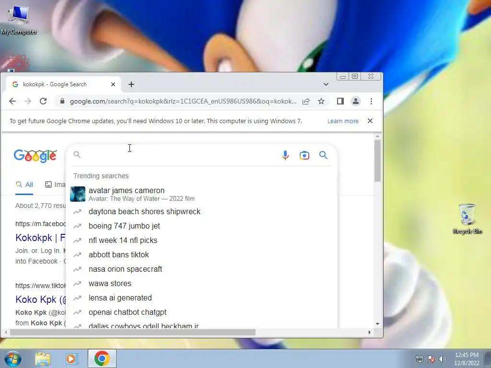Select the All results tab
491x368 pixels.
(x=24, y=184)
